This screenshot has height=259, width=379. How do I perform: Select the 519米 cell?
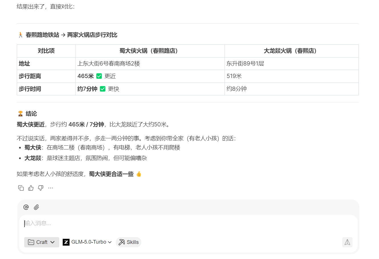tap(292, 76)
